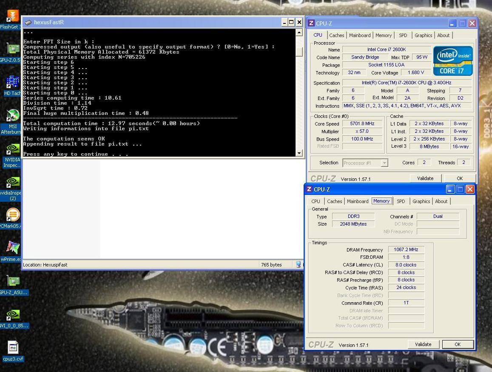Open Memory tab in upper CPU-Z

[x=384, y=35]
